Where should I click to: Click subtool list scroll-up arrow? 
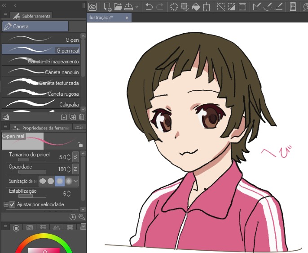(x=83, y=36)
